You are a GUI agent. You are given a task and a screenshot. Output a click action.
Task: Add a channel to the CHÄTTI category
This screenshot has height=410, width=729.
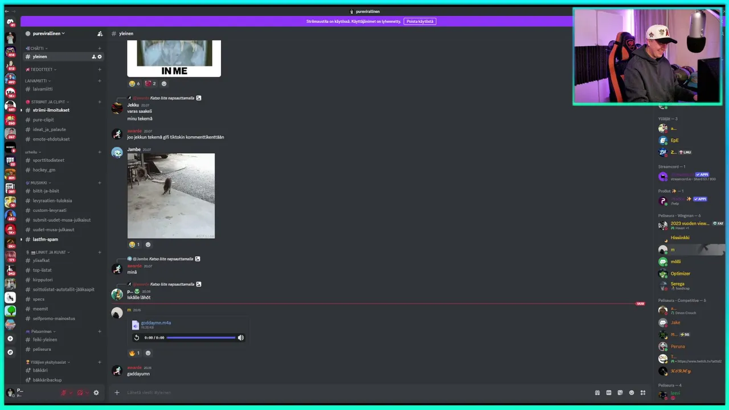pyautogui.click(x=100, y=48)
